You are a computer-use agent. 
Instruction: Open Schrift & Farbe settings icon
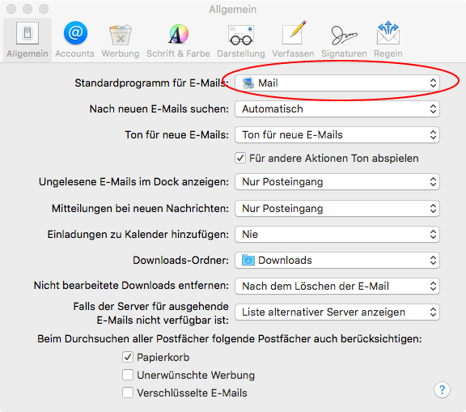pyautogui.click(x=178, y=34)
